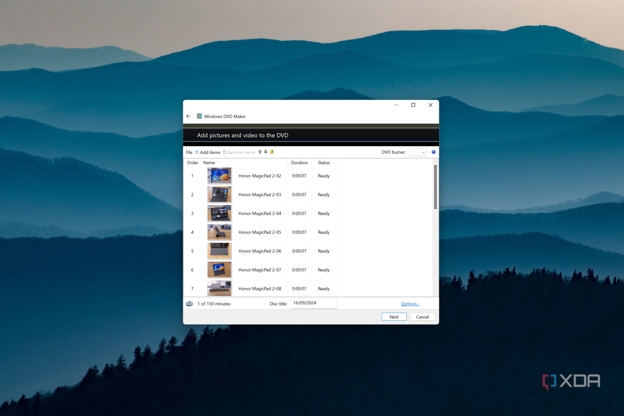This screenshot has width=624, height=416.
Task: Select the Honor MagicPad 2-05 thumbnail
Action: pos(219,232)
